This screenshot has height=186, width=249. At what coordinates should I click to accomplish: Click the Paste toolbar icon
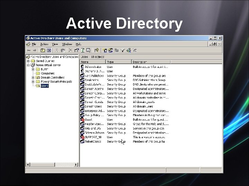pos(63,50)
